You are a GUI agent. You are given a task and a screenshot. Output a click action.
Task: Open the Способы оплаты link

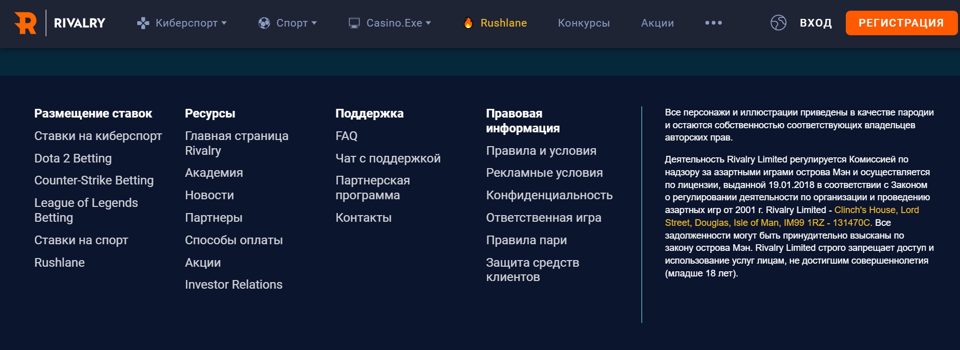click(x=233, y=240)
